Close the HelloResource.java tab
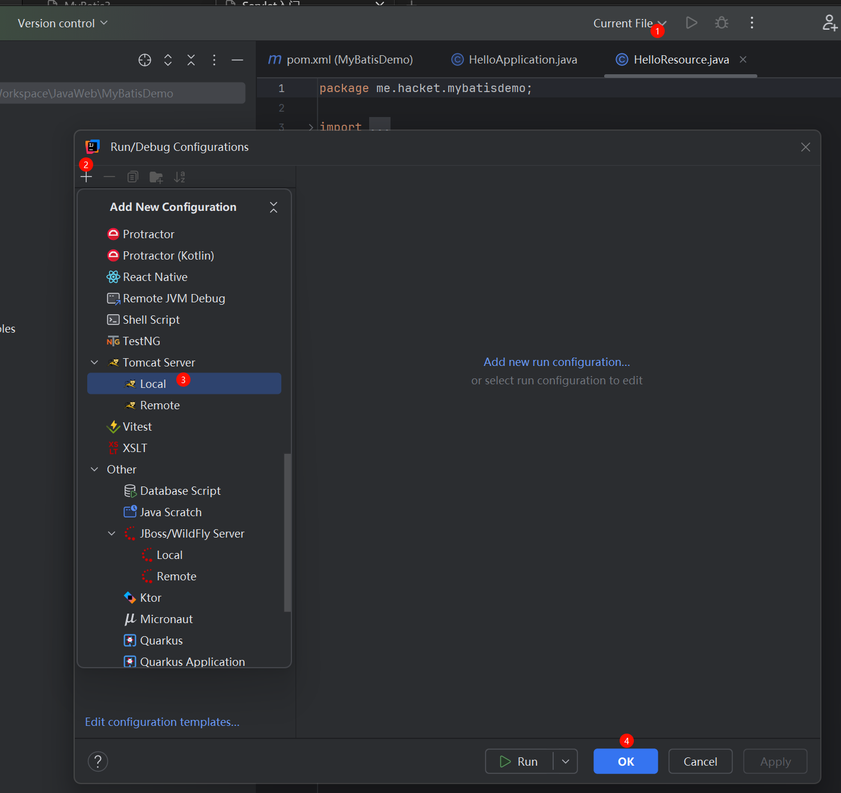The width and height of the screenshot is (841, 793). (743, 59)
